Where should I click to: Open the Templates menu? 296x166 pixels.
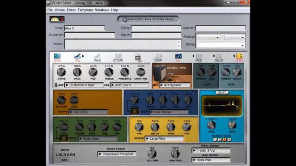point(85,10)
